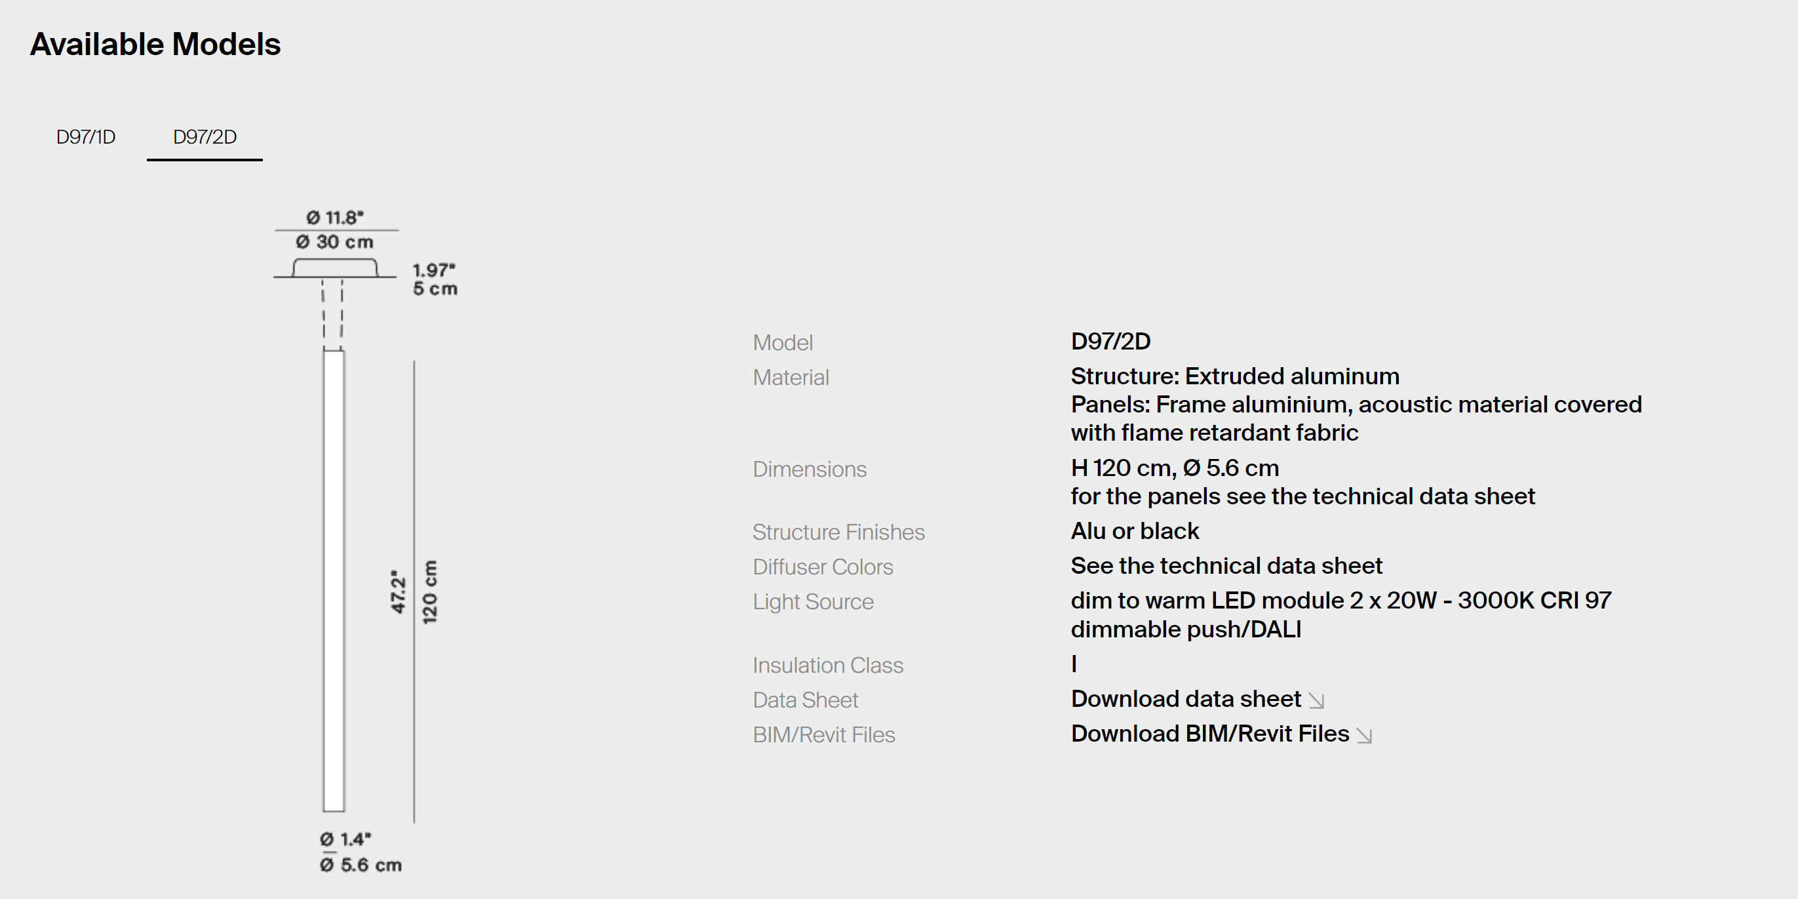
Task: Click the Diffuser Colors row label
Action: 822,567
